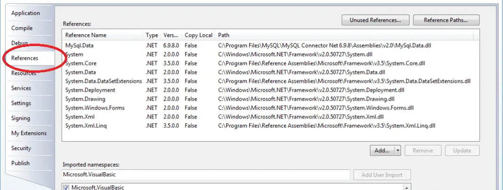Open the My Extensions tab

pos(29,133)
